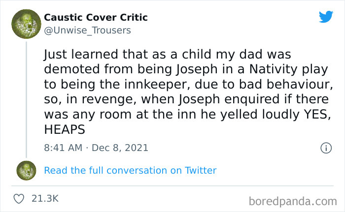Open the @Unwise_Trousers handle
Image resolution: width=345 pixels, height=212 pixels.
pos(87,30)
